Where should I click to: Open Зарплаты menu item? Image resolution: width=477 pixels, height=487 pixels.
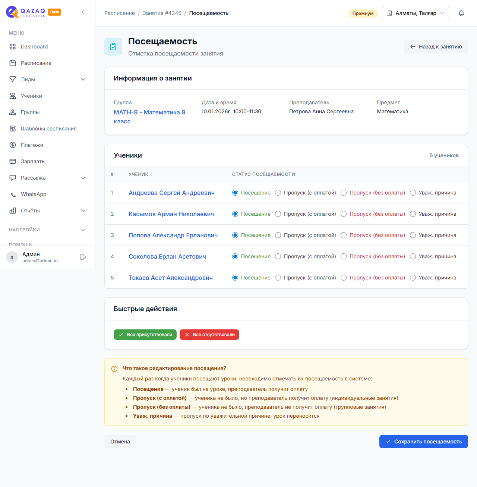(x=48, y=161)
